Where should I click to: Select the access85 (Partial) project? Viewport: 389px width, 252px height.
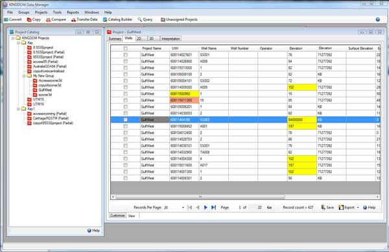(x=45, y=62)
